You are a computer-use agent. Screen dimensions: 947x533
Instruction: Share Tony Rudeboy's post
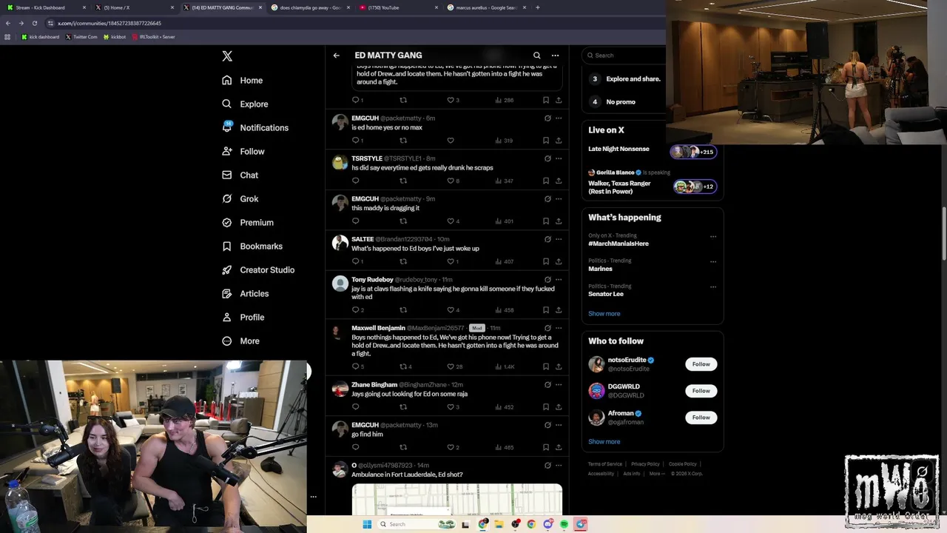pyautogui.click(x=559, y=309)
